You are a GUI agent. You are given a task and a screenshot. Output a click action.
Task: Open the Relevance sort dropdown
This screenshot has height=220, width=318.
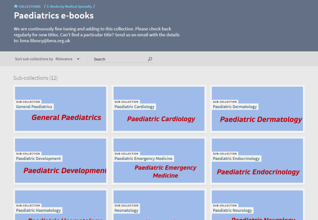[x=64, y=59]
